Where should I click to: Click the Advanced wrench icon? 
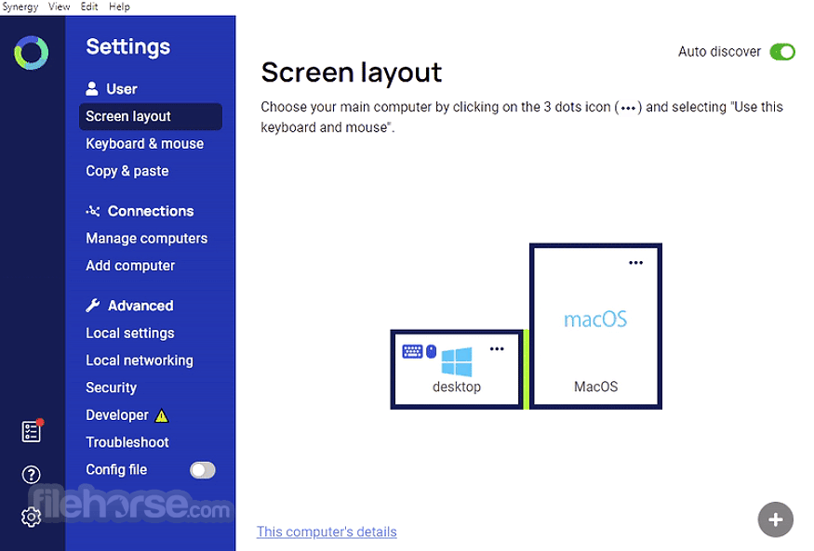tap(93, 306)
